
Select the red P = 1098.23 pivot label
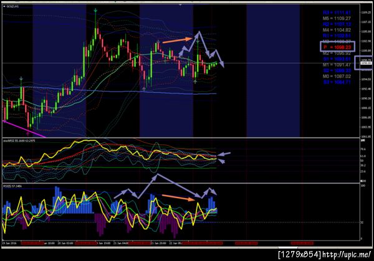[337, 47]
